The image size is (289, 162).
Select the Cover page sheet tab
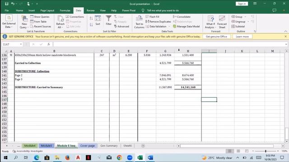point(87,146)
